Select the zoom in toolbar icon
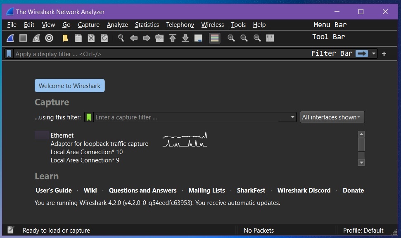This screenshot has width=401, height=238. 231,38
